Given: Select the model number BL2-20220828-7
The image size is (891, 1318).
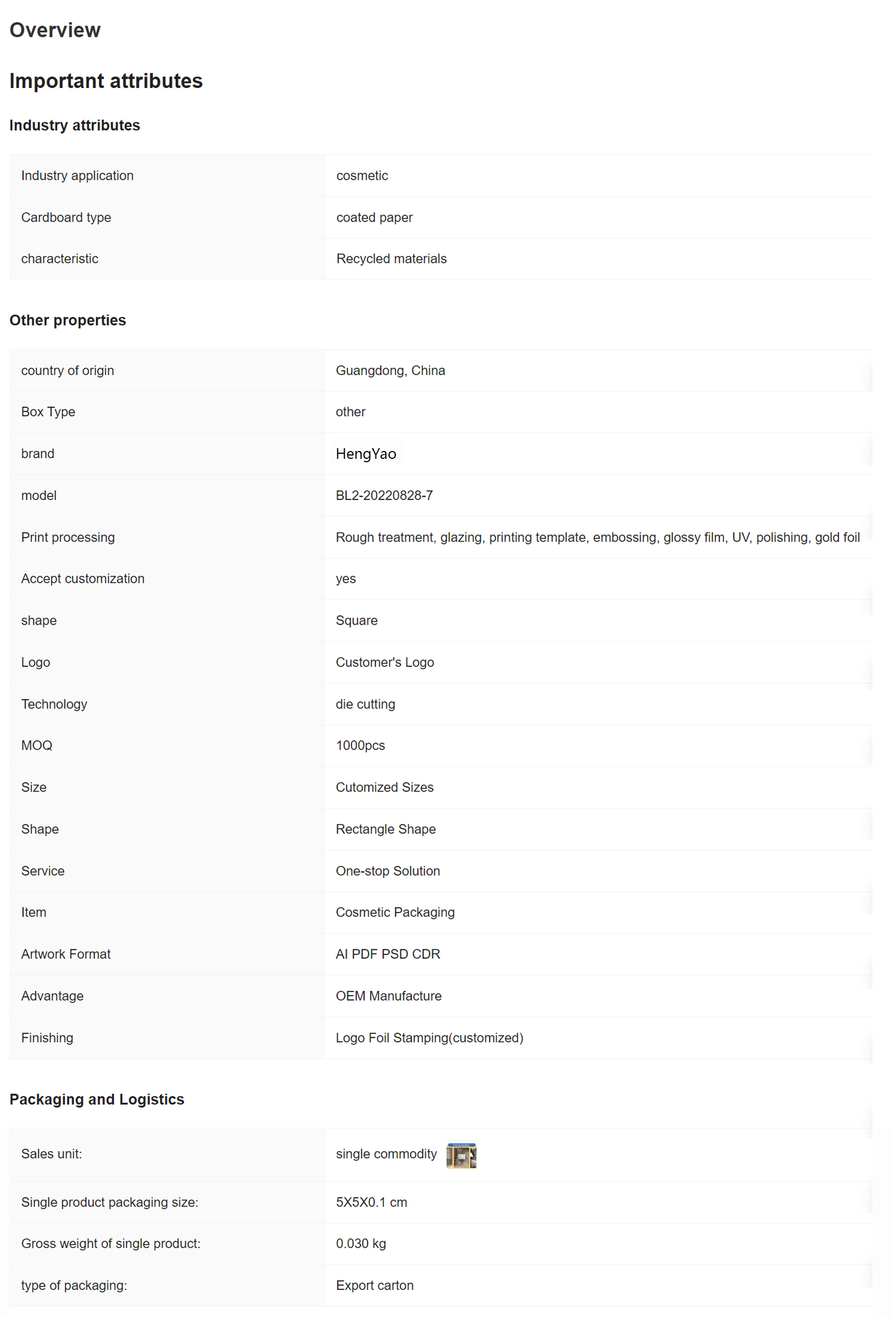Looking at the screenshot, I should coord(384,496).
